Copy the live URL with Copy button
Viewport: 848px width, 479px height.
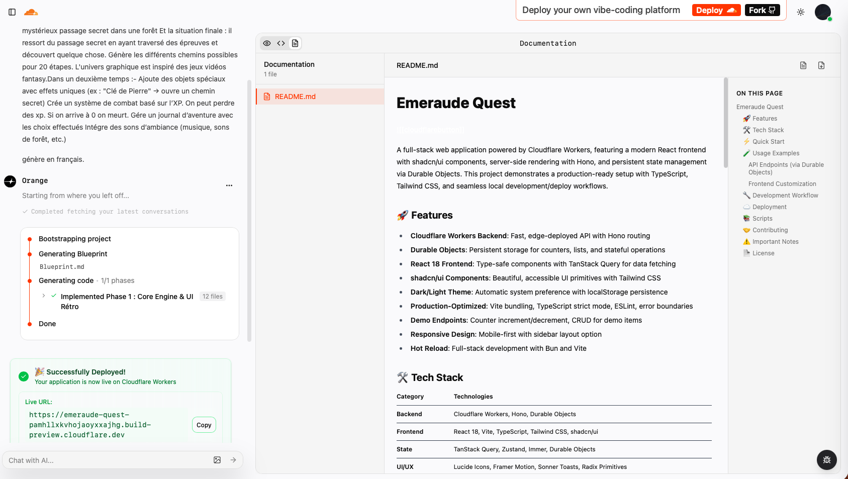[x=204, y=425]
